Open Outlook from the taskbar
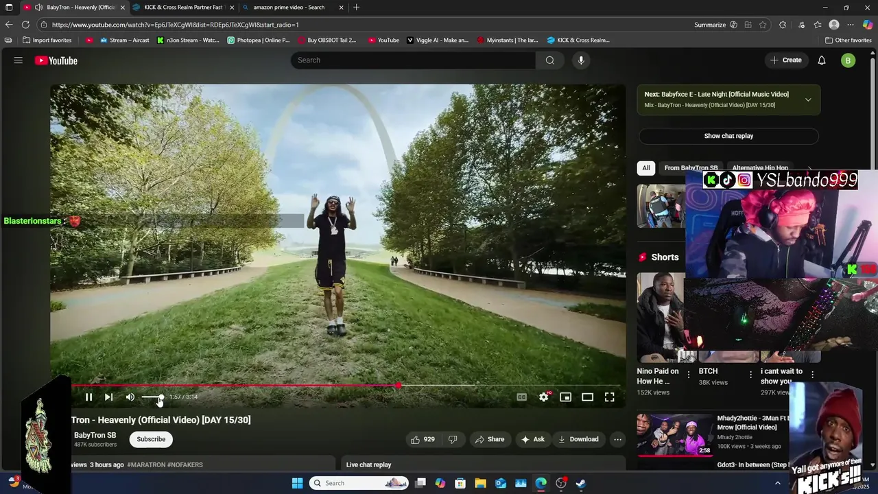This screenshot has width=878, height=494. 501,483
